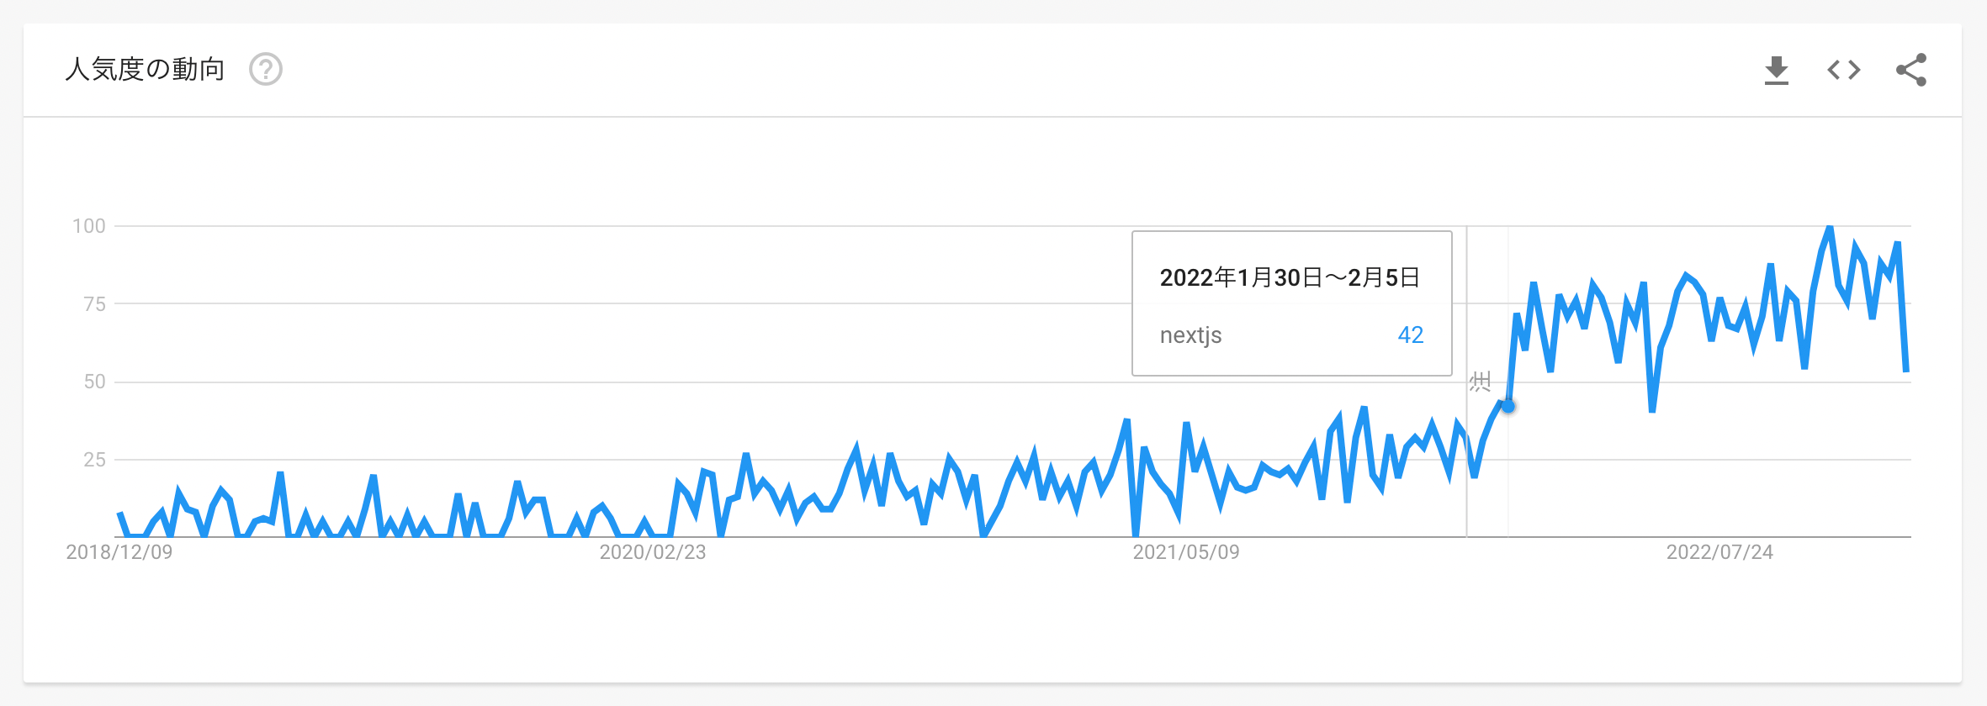Image resolution: width=1987 pixels, height=706 pixels.
Task: Open the help tooltip beside 人気度の動向
Action: click(x=266, y=69)
